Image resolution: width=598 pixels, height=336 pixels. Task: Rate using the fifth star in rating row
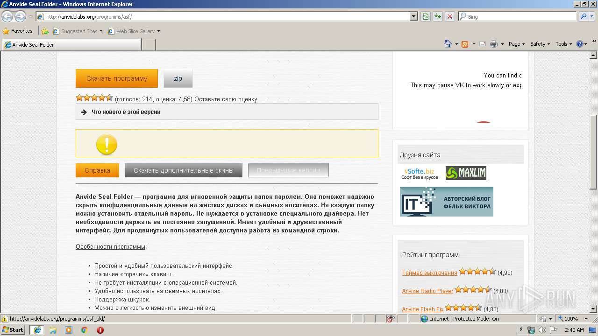pyautogui.click(x=109, y=98)
